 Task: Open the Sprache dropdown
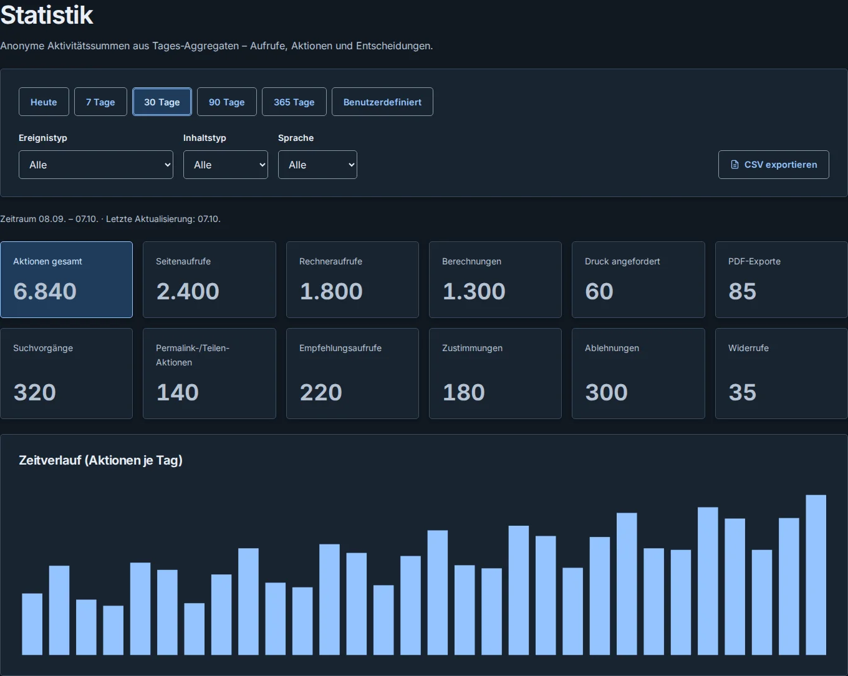(x=317, y=165)
